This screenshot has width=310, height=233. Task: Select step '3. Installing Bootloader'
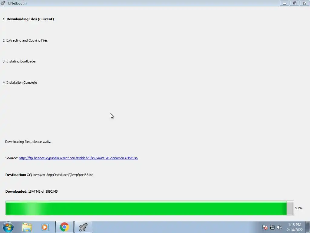point(19,61)
